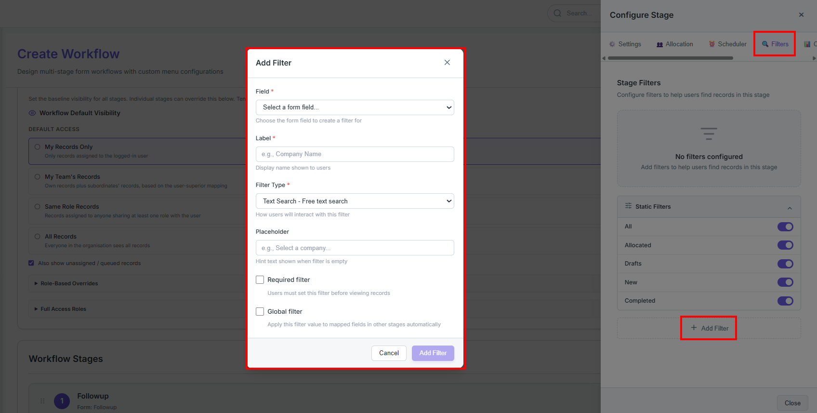817x413 pixels.
Task: Toggle the Allocated static filter
Action: point(785,245)
